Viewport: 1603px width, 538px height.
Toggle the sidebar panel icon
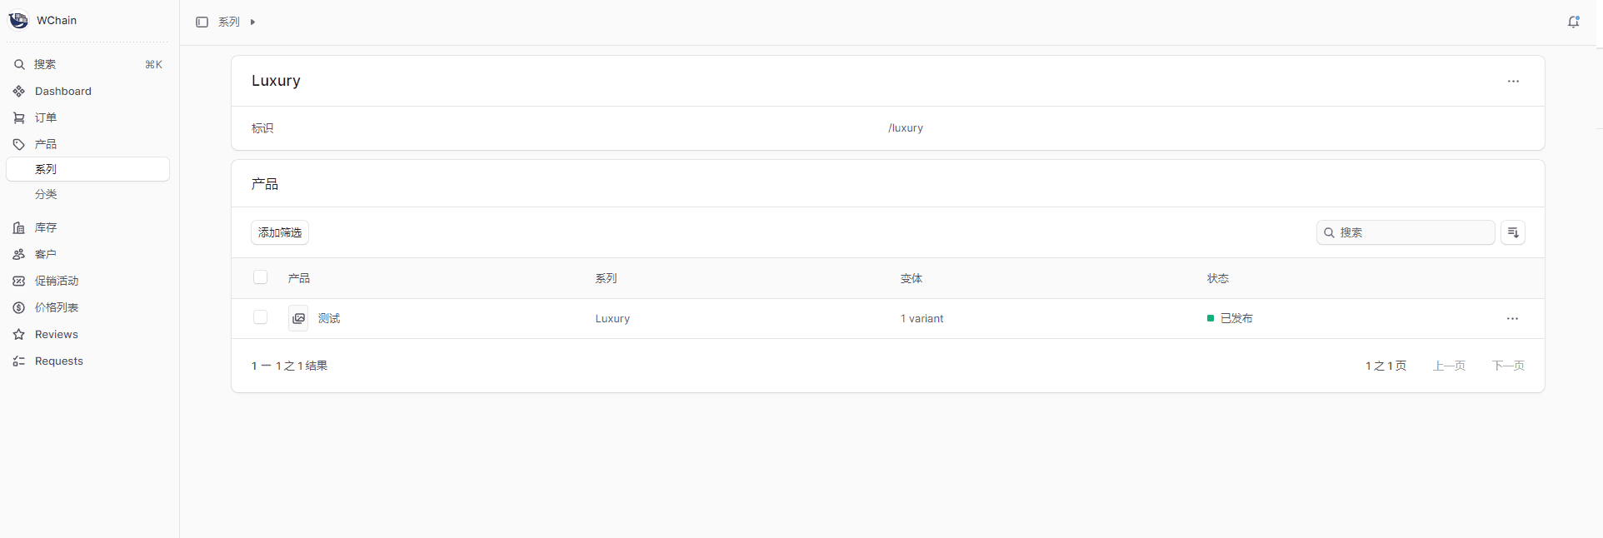202,22
